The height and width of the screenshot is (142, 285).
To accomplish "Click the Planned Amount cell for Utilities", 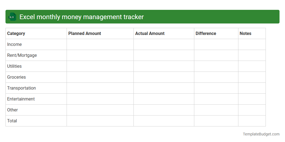I will [100, 66].
